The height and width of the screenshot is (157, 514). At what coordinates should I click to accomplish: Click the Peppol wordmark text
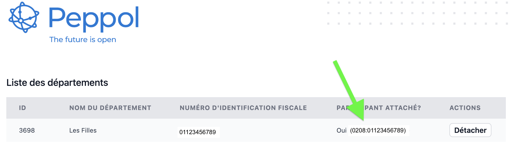(94, 18)
